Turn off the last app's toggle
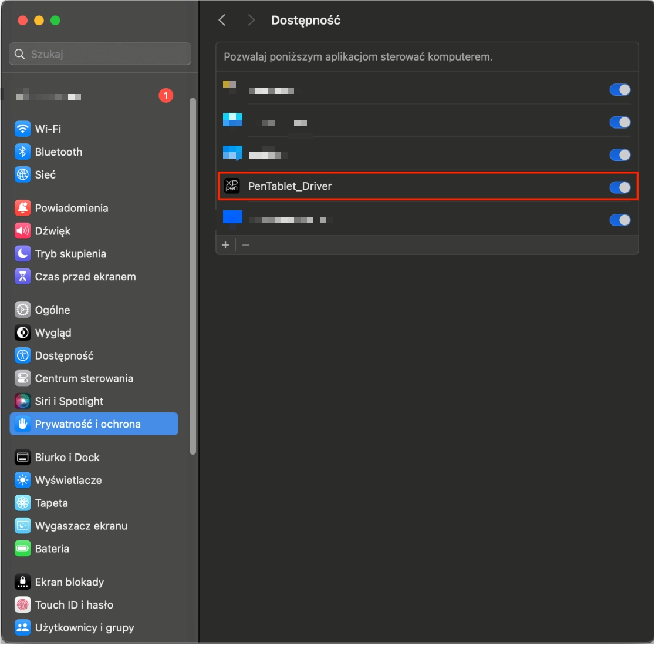 coord(620,220)
